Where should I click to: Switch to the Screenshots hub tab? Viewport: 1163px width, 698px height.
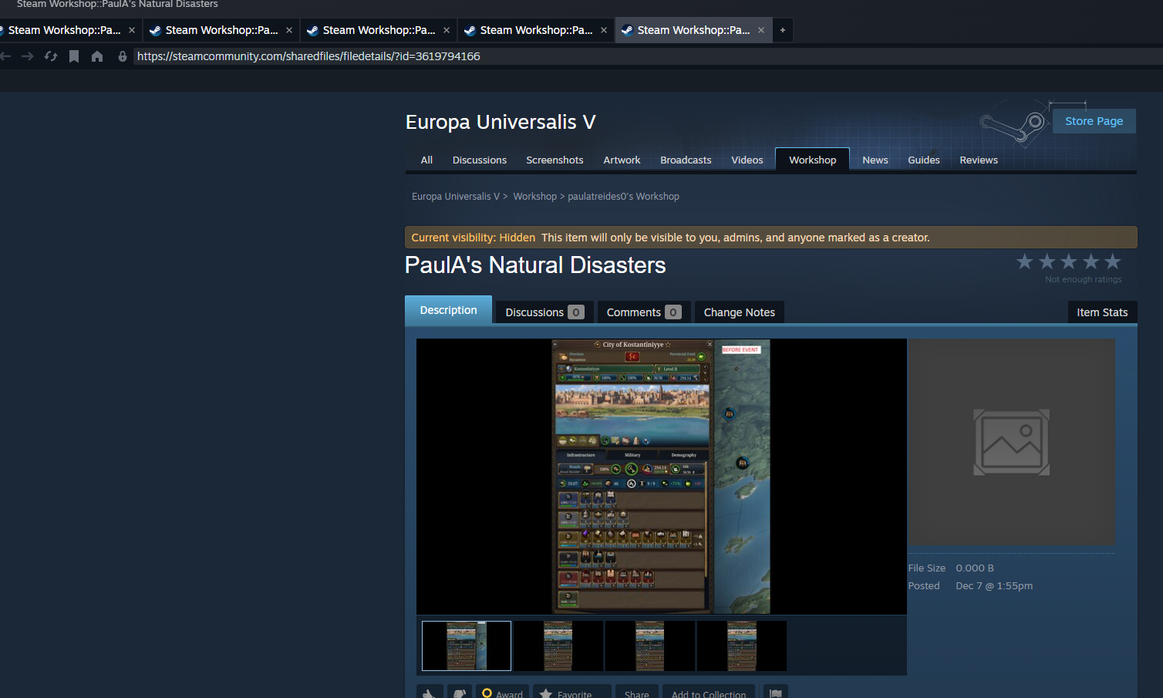[555, 160]
